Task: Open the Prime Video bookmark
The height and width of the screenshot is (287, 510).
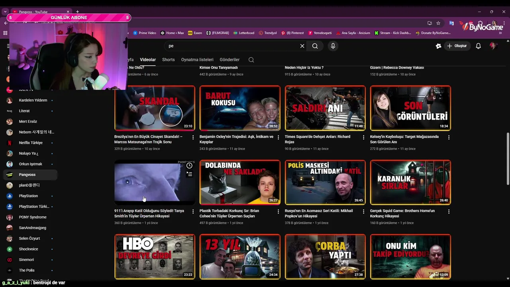Action: tap(144, 33)
